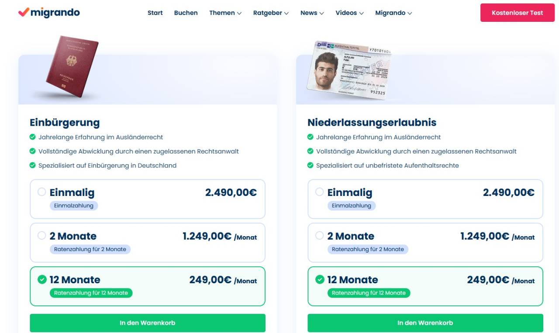The width and height of the screenshot is (559, 333).
Task: Expand the Ratgeber dropdown menu
Action: (271, 13)
